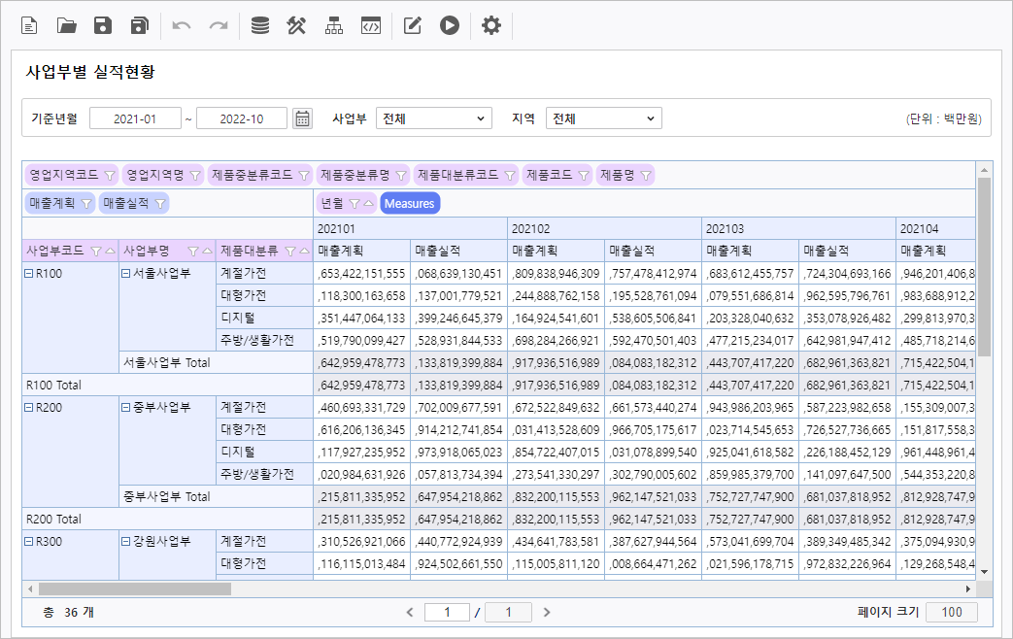Click the hierarchy structure icon
The height and width of the screenshot is (639, 1013).
point(333,26)
